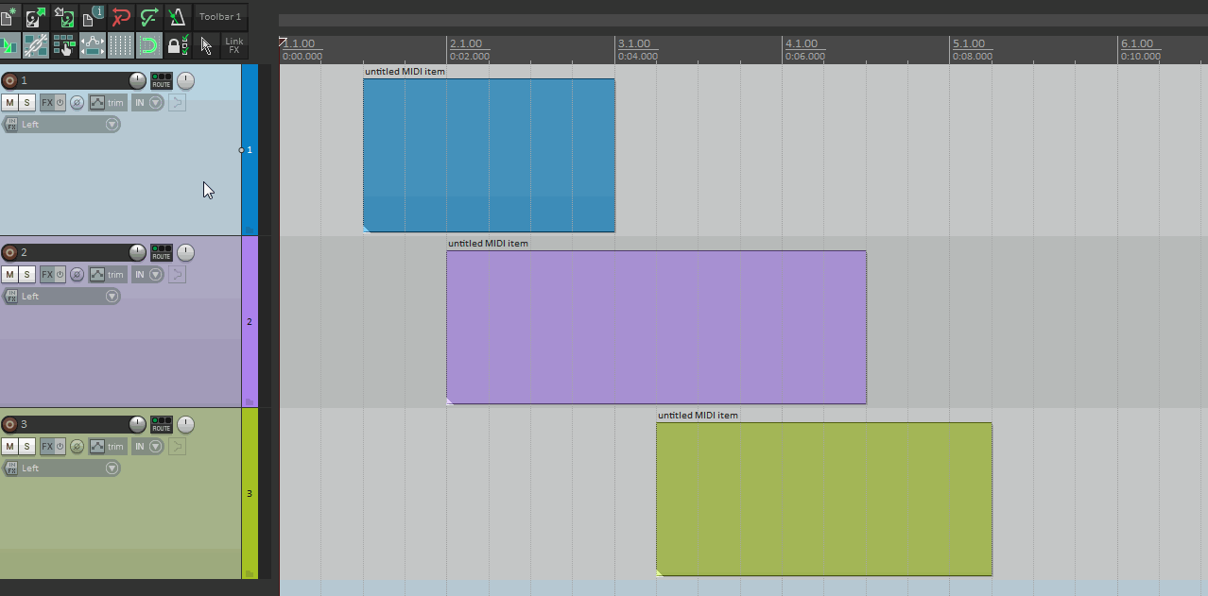The image size is (1208, 596).
Task: Open Project Settings info icon
Action: (93, 17)
